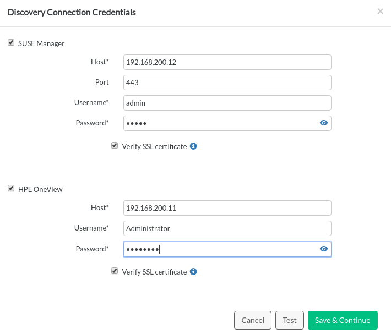This screenshot has width=391, height=334.
Task: Close the Discovery Connection Credentials dialog with X
Action: coord(380,11)
